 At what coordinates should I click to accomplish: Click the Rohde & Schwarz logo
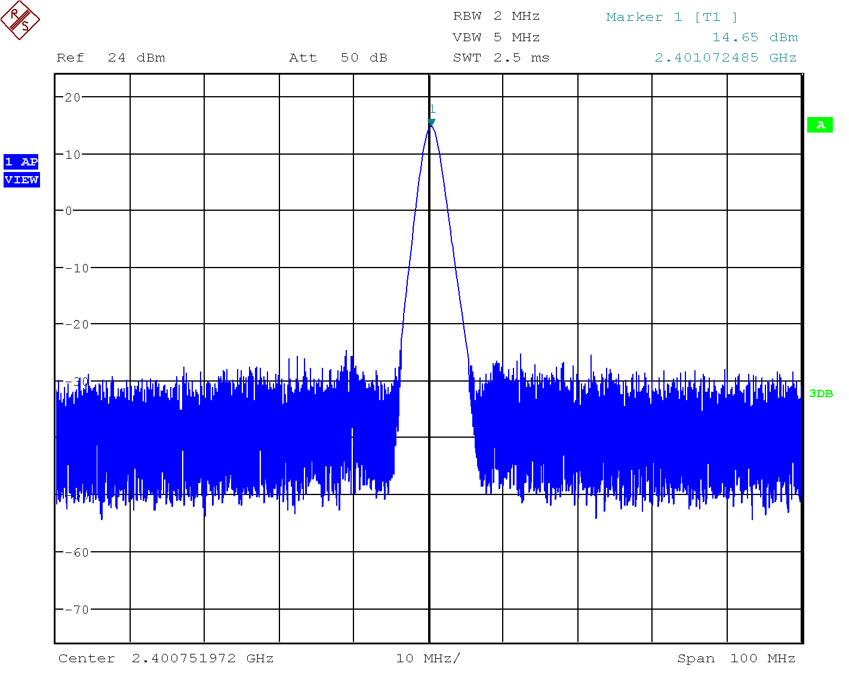click(20, 20)
